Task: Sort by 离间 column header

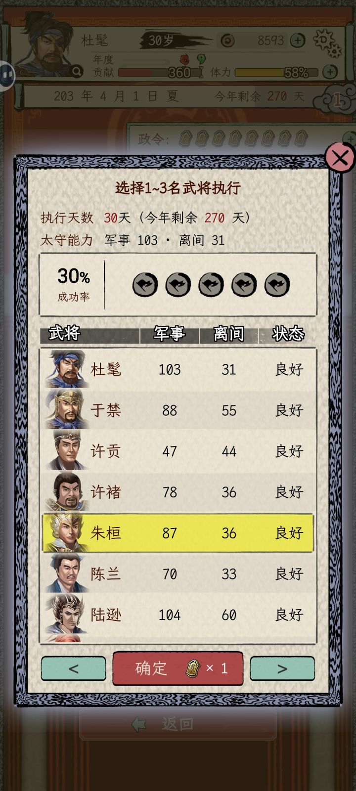Action: (x=228, y=334)
